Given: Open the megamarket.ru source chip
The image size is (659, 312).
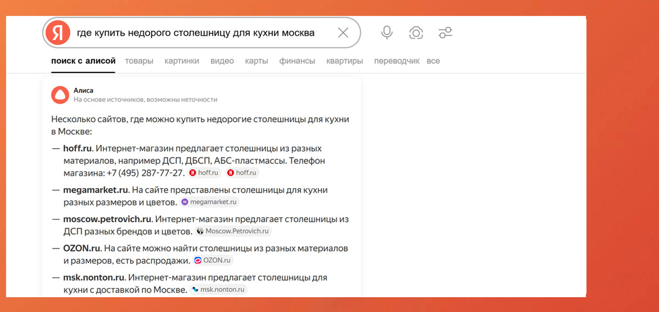Looking at the screenshot, I should coord(209,202).
